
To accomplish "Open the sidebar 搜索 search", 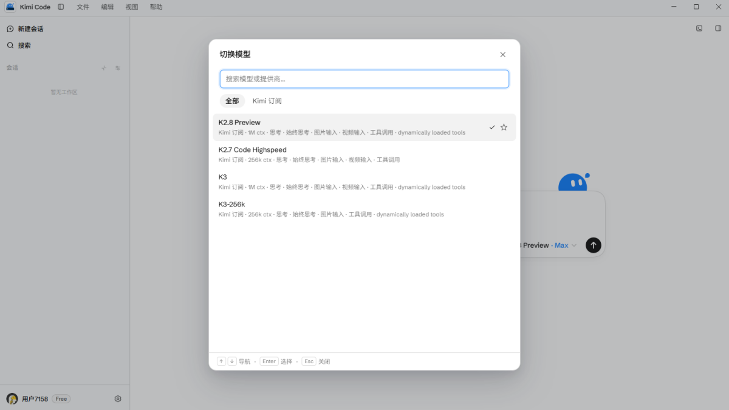I will pos(19,46).
